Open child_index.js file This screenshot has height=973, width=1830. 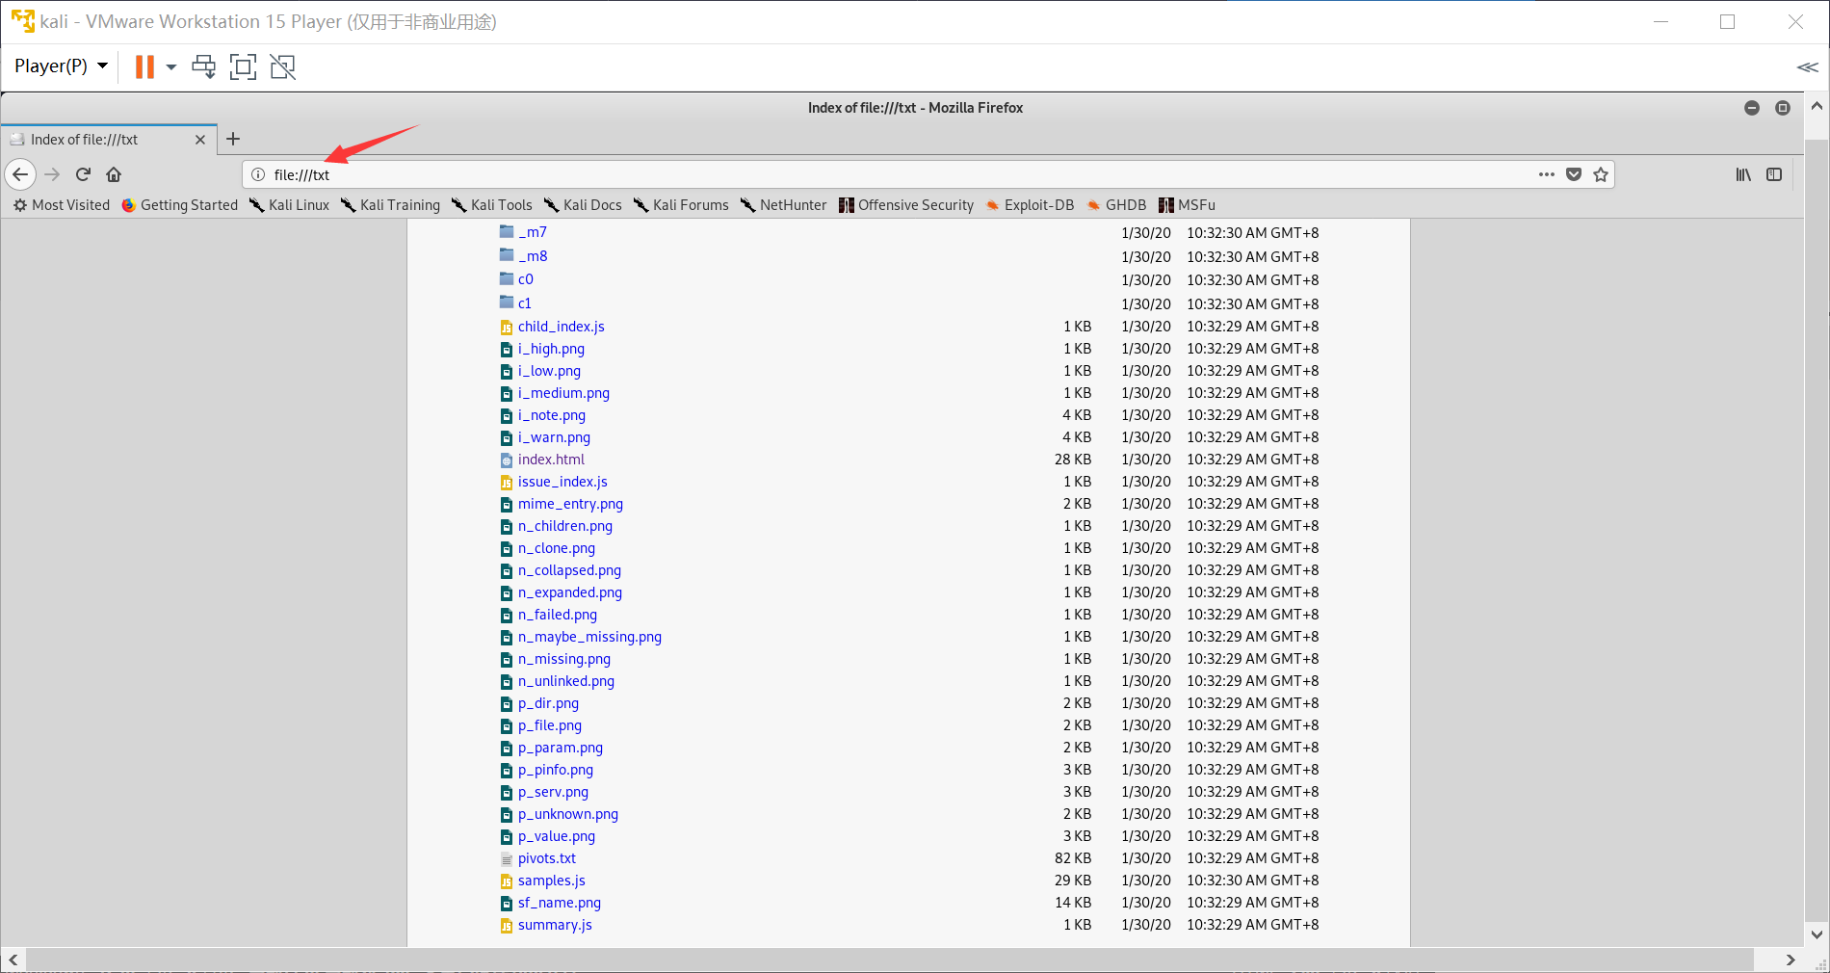click(562, 327)
